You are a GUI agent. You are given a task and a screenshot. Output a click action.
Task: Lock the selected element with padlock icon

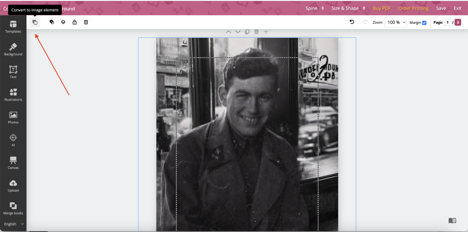tap(74, 22)
